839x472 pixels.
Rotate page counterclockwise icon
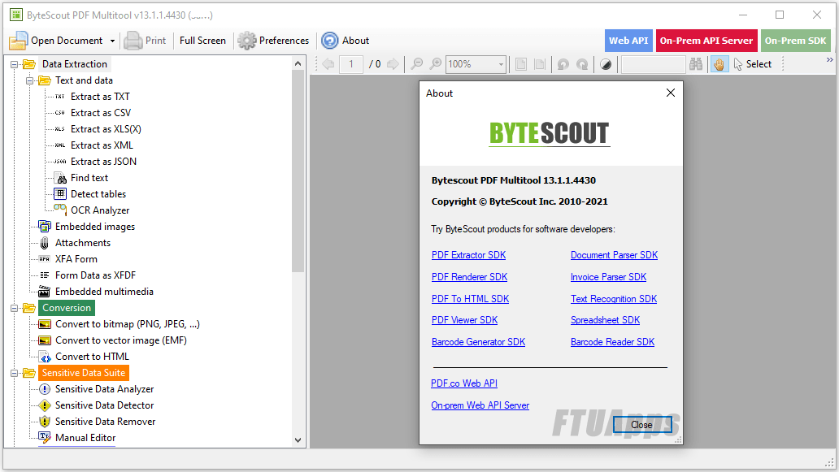[x=563, y=64]
